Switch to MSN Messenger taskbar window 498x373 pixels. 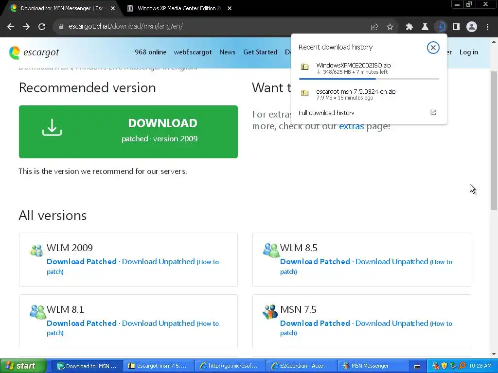[x=372, y=366]
